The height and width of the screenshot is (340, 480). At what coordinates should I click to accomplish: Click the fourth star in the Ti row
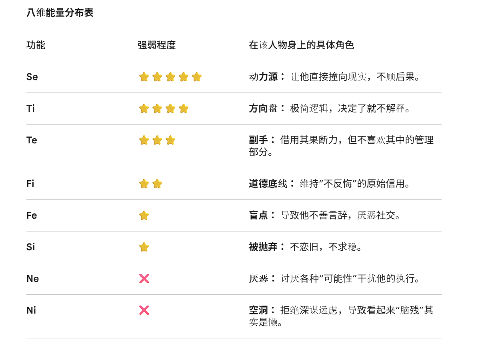(x=183, y=109)
